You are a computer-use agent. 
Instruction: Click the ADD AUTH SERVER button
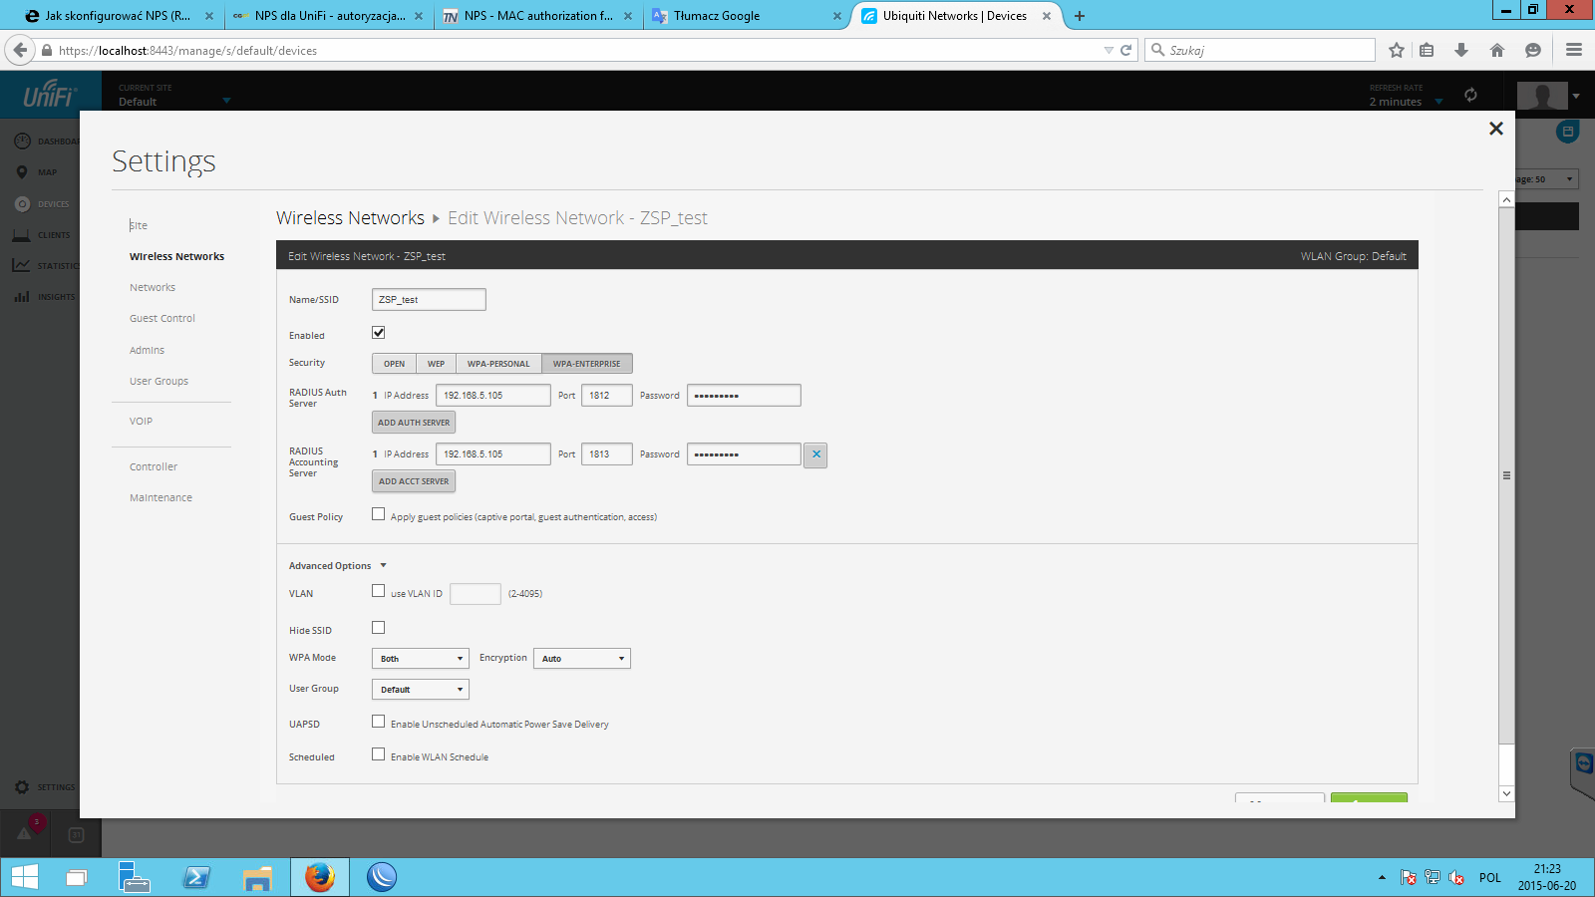coord(414,423)
